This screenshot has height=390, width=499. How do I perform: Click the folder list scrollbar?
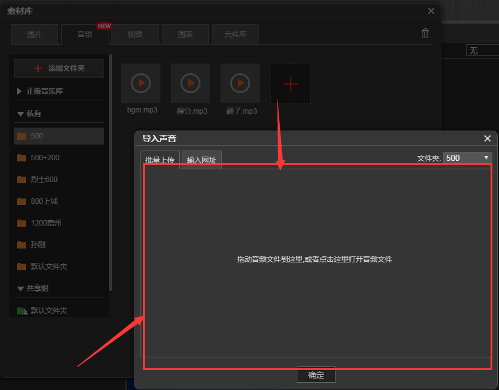[110, 172]
